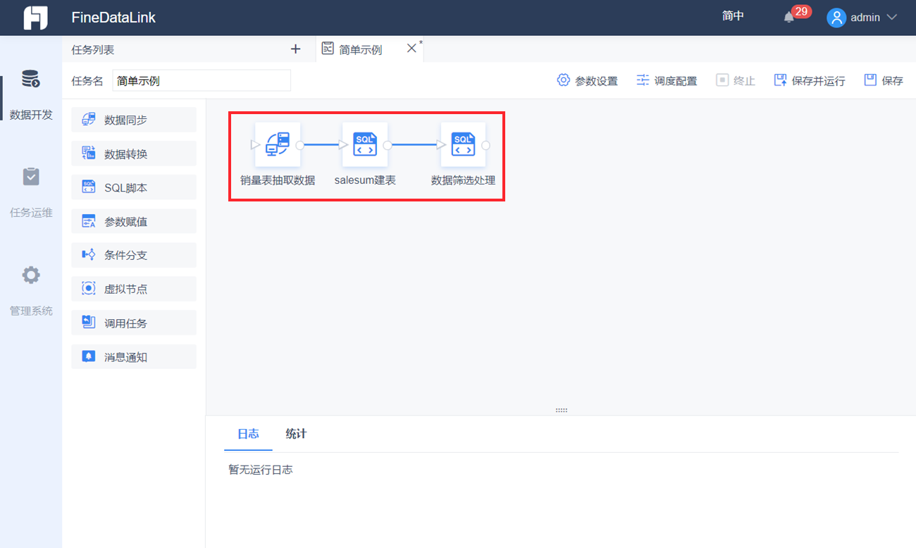Select the 消息通知 node type

coord(134,356)
